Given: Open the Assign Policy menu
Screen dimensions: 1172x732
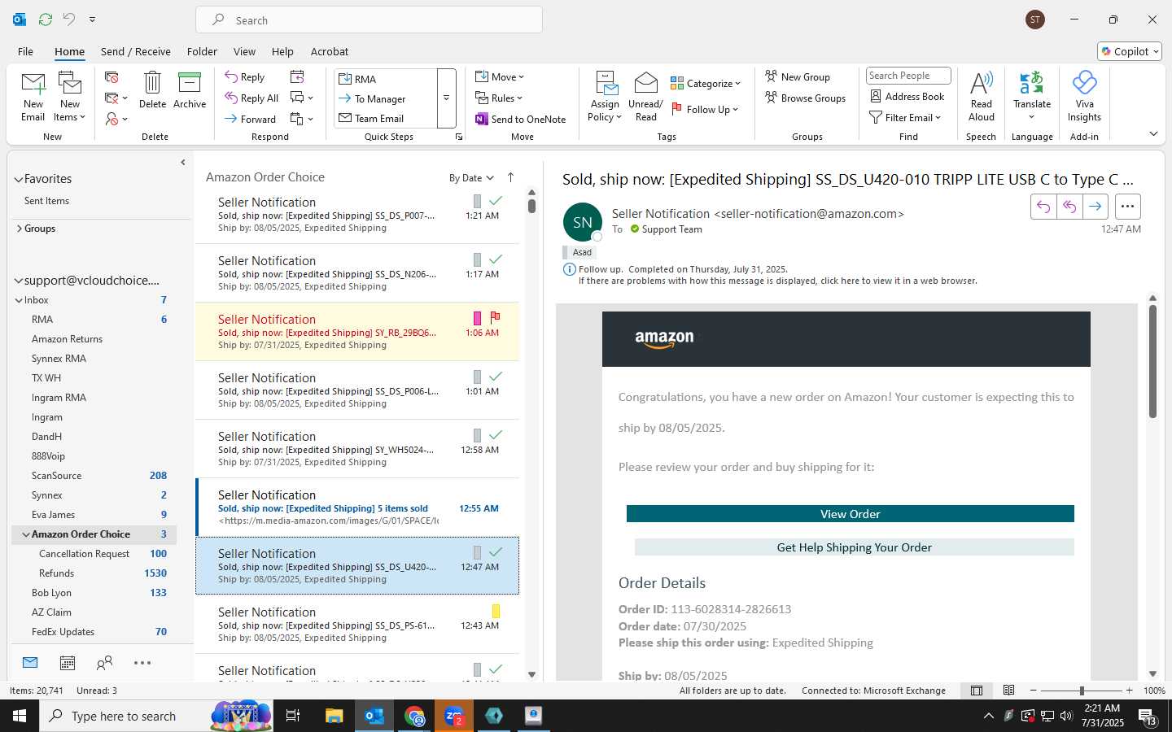Looking at the screenshot, I should pyautogui.click(x=605, y=97).
